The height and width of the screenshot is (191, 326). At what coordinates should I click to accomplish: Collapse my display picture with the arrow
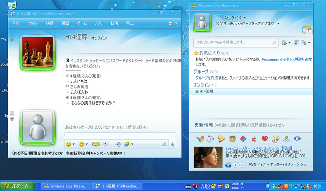tap(12, 113)
